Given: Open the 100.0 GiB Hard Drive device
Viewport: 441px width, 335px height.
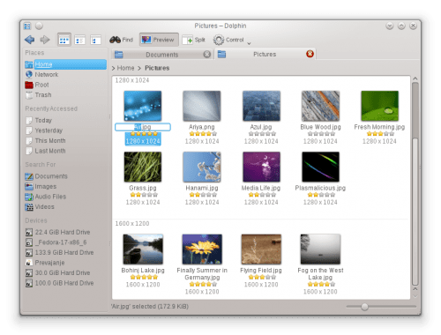Looking at the screenshot, I should pyautogui.click(x=65, y=283).
